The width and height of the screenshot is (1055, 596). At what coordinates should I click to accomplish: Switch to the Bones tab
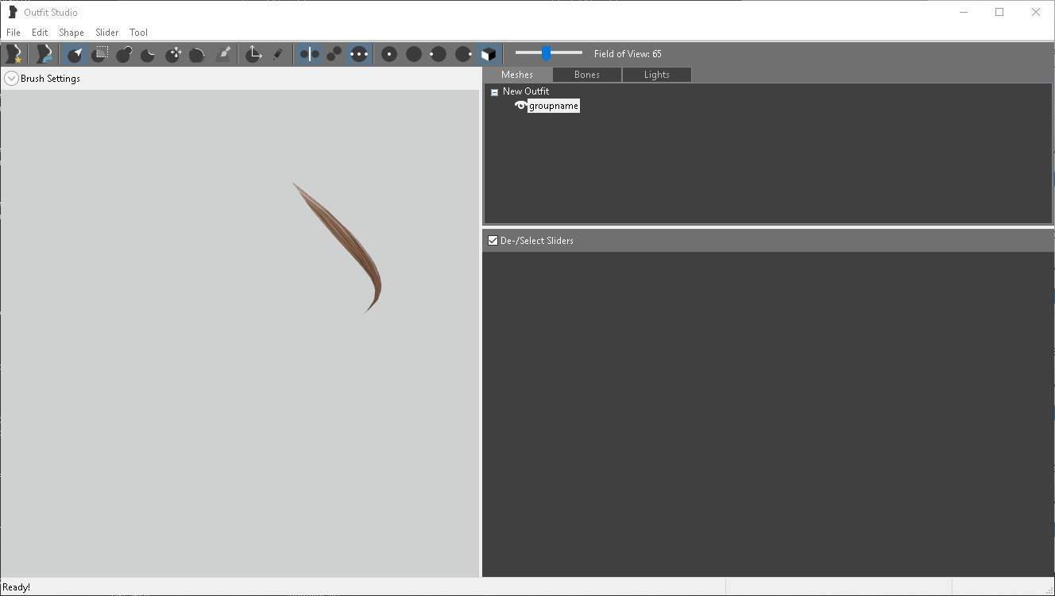click(x=587, y=75)
